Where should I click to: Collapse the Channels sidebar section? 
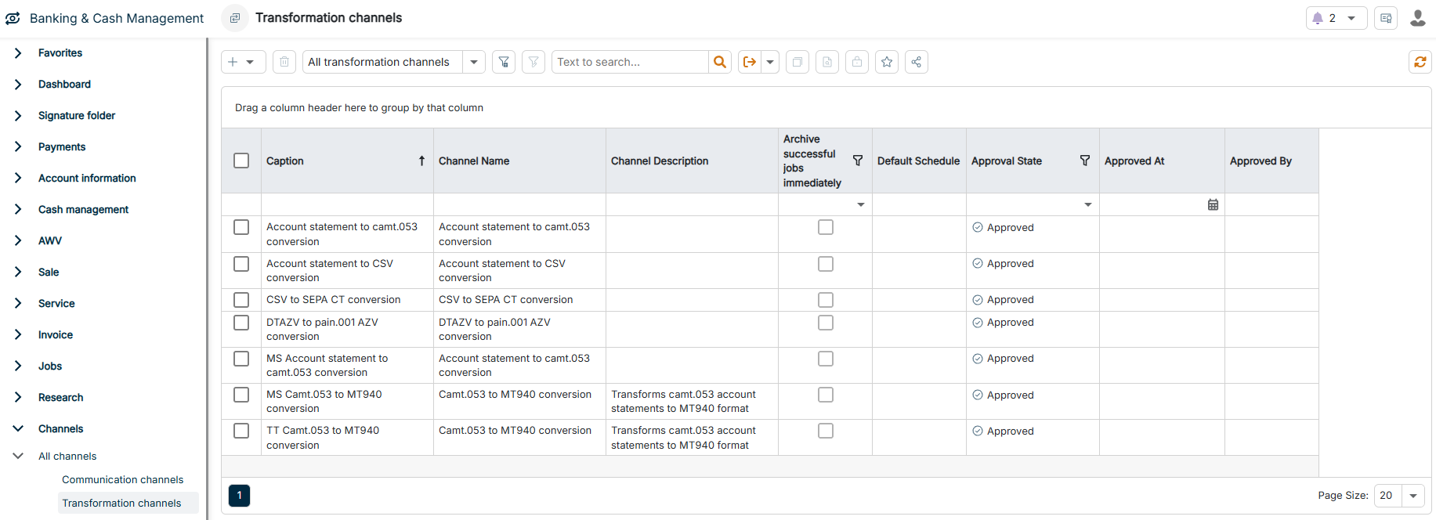click(x=18, y=429)
